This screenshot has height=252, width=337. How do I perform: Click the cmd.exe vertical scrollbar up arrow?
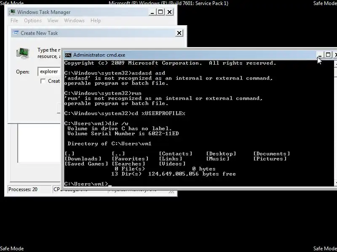[x=335, y=63]
